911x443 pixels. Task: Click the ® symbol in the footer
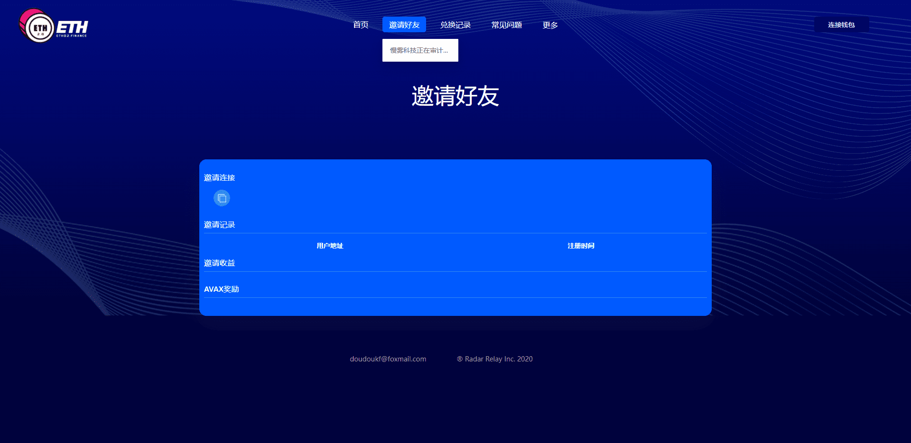click(x=459, y=359)
